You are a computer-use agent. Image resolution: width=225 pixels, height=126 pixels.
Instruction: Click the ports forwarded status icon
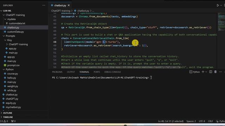coord(13,121)
